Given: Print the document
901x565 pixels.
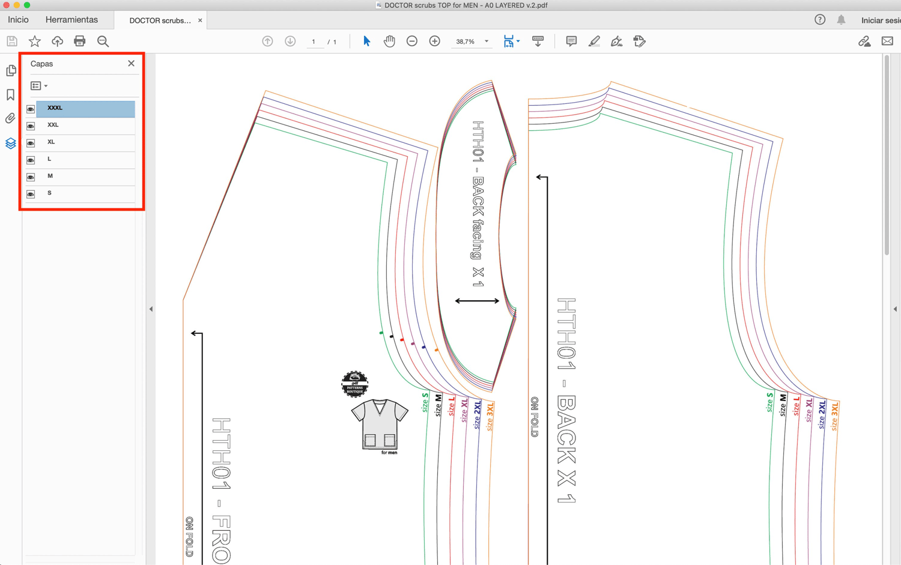Looking at the screenshot, I should pyautogui.click(x=80, y=41).
